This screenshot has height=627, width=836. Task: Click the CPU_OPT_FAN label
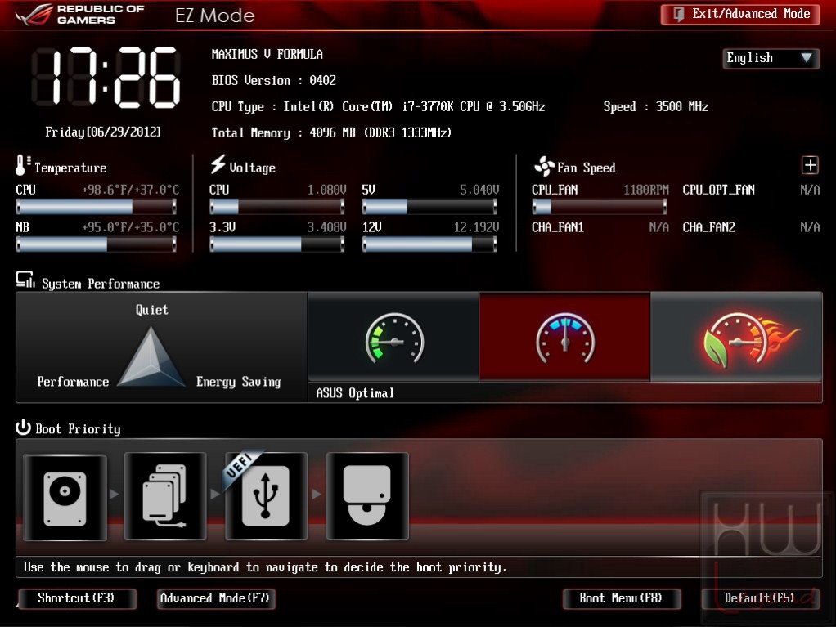click(x=719, y=190)
